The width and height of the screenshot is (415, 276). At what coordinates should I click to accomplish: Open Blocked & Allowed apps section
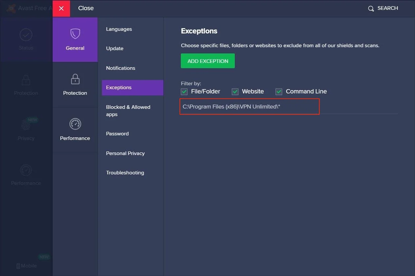click(x=128, y=111)
